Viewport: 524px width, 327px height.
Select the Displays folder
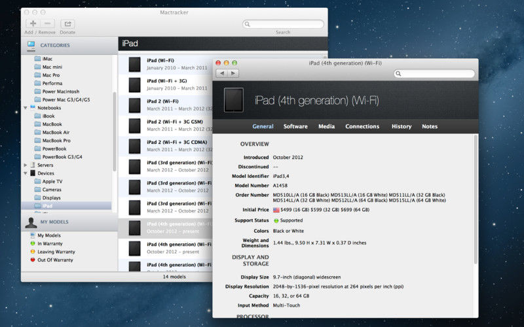47,198
